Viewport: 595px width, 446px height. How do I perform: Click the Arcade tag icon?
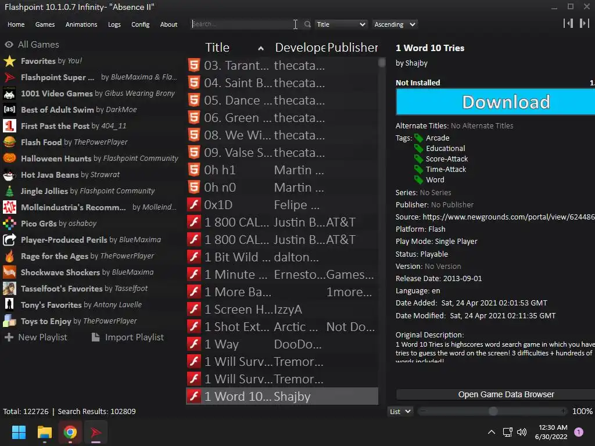[x=418, y=138]
